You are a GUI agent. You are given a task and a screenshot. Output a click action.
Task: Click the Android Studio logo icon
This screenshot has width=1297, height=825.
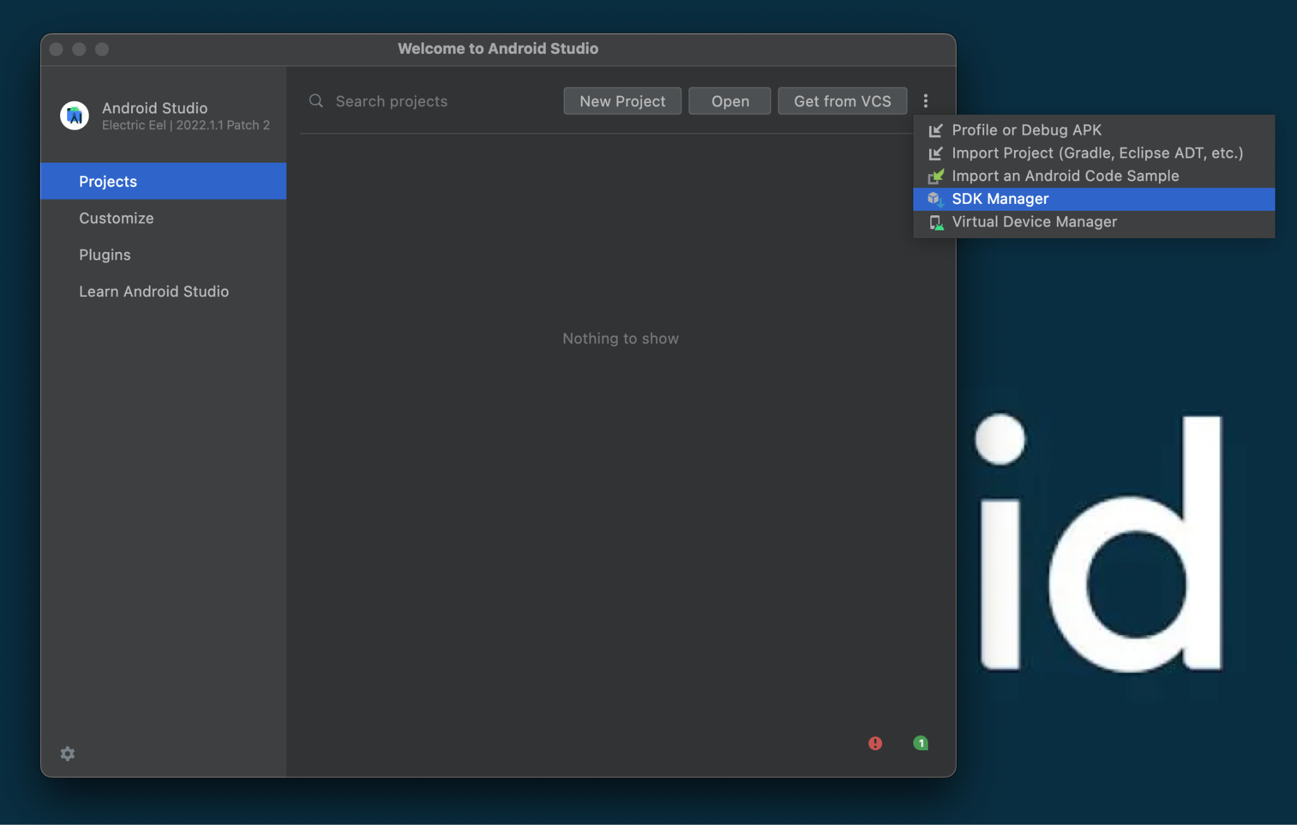pyautogui.click(x=73, y=115)
